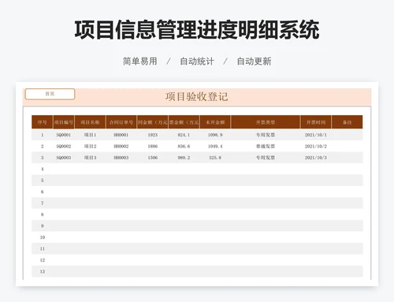Select uninvoiced amount cell 1049.4
Screen dimensions: 394x302
click(x=215, y=146)
